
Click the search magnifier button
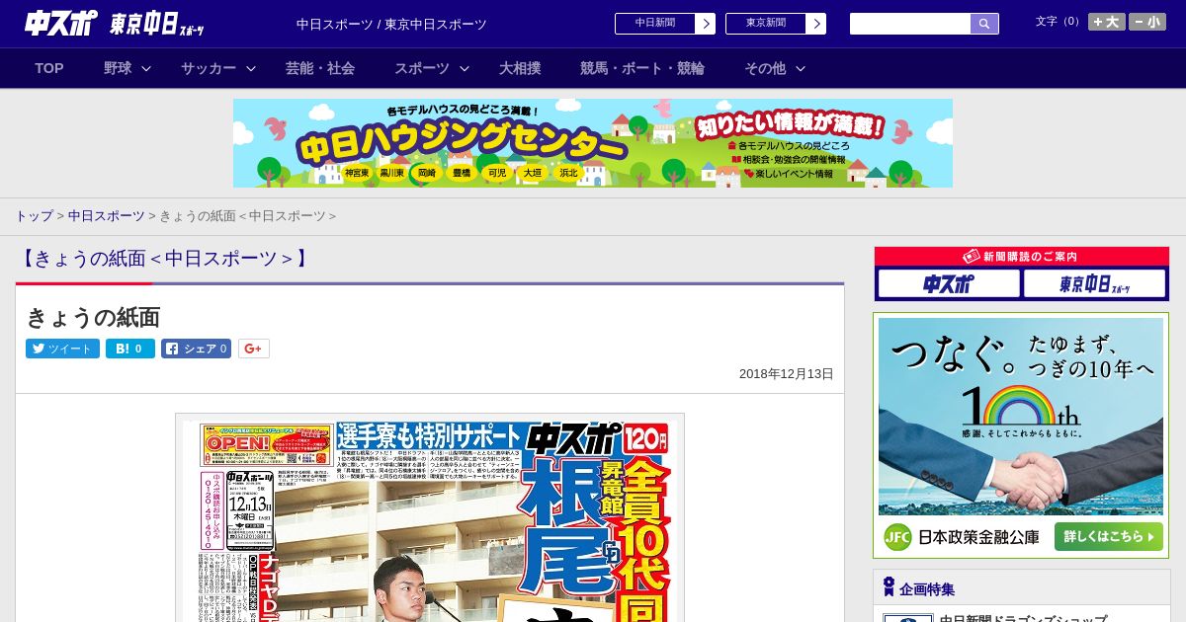point(984,24)
